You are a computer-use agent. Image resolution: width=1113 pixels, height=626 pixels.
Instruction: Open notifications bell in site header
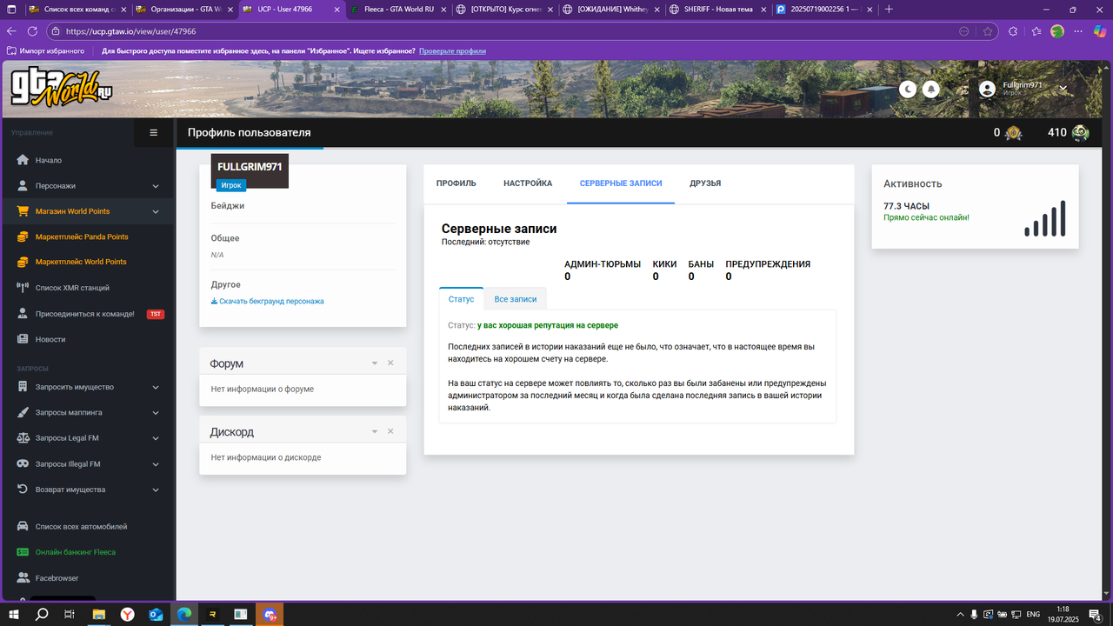[x=931, y=89]
